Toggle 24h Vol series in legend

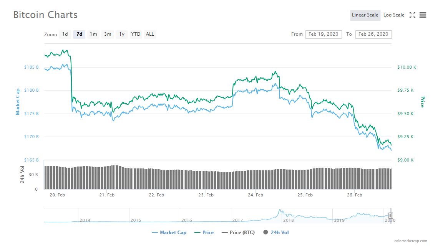276,233
